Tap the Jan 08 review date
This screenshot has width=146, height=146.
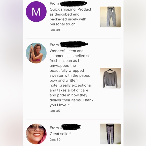coord(55,30)
